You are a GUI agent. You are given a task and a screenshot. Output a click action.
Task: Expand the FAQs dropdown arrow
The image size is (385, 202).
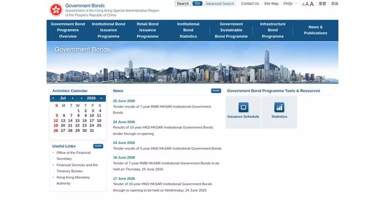[296, 4]
